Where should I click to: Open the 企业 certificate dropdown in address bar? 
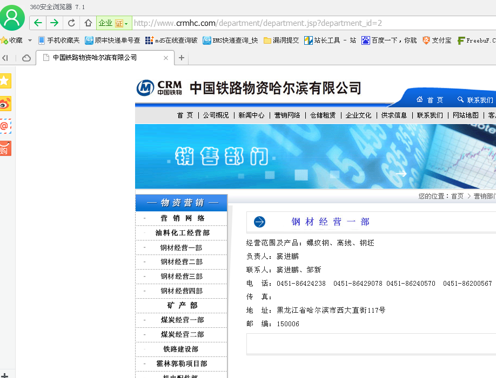click(x=114, y=23)
